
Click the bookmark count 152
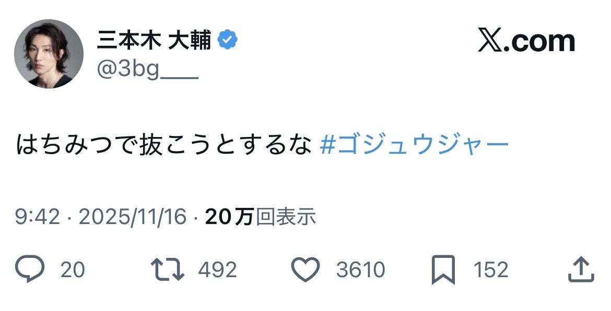(x=491, y=270)
